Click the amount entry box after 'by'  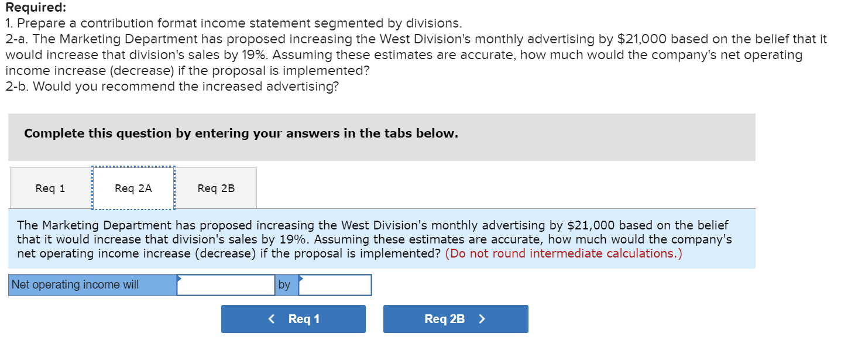click(335, 285)
